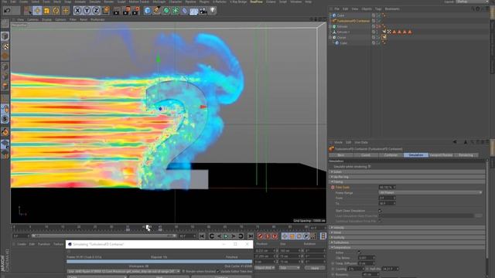Expand the Cloner object hierarchy
The height and width of the screenshot is (278, 495).
click(330, 37)
